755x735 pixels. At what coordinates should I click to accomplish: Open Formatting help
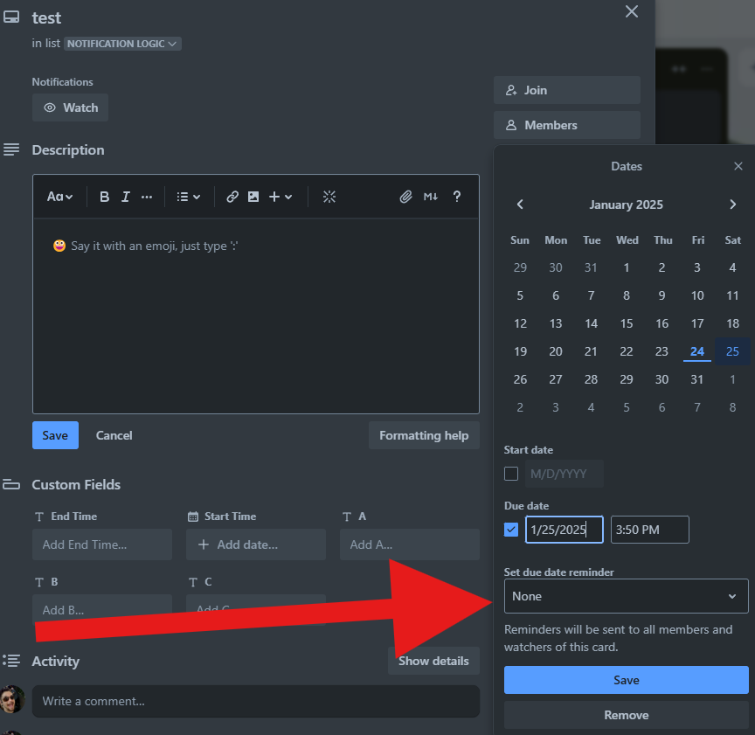(x=424, y=435)
